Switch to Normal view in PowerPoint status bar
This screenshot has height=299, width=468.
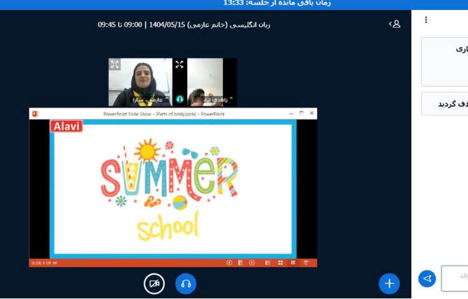(268, 263)
